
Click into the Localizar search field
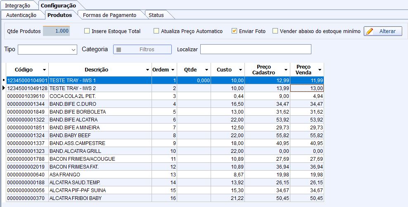[x=255, y=50]
